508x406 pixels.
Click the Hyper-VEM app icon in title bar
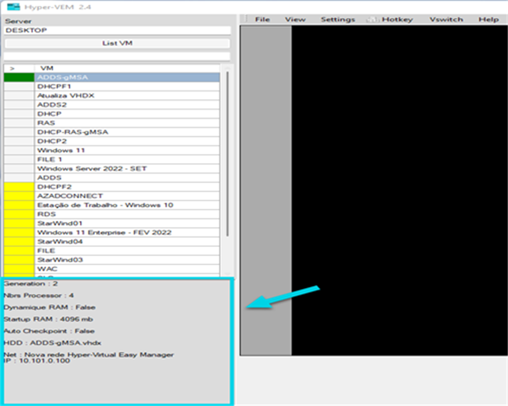[x=13, y=7]
